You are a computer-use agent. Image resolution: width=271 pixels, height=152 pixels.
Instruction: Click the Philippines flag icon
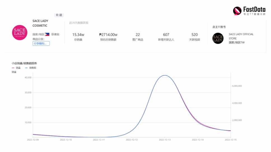(x=47, y=34)
